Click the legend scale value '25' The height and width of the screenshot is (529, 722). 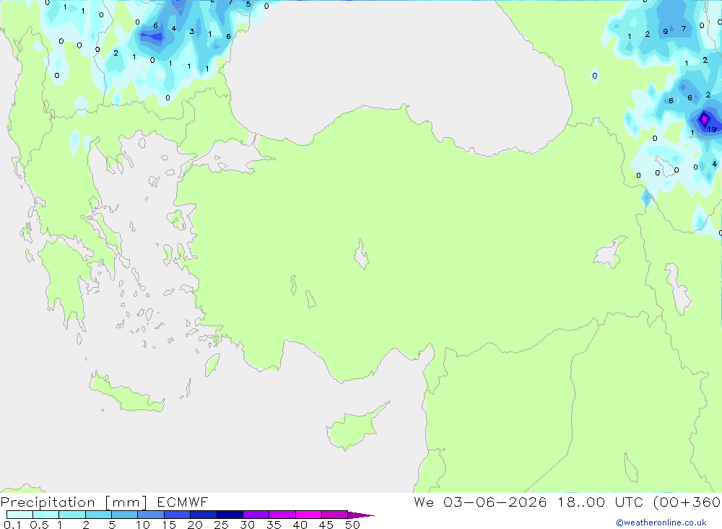222,525
